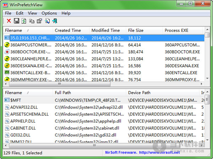
Task: Select the 360DESKANA.EXE-C prefetch filename
Action: 31,66
